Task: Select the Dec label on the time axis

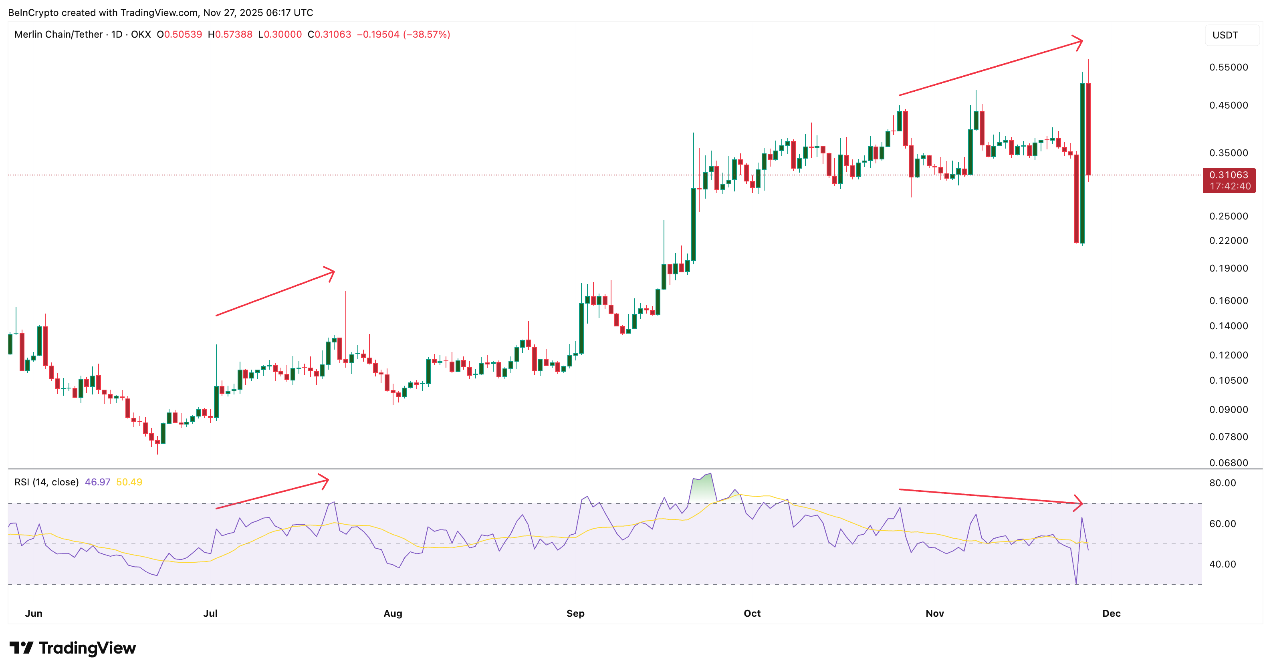Action: click(x=1112, y=613)
